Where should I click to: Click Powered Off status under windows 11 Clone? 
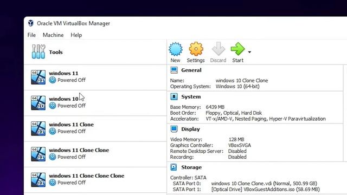[x=72, y=131]
